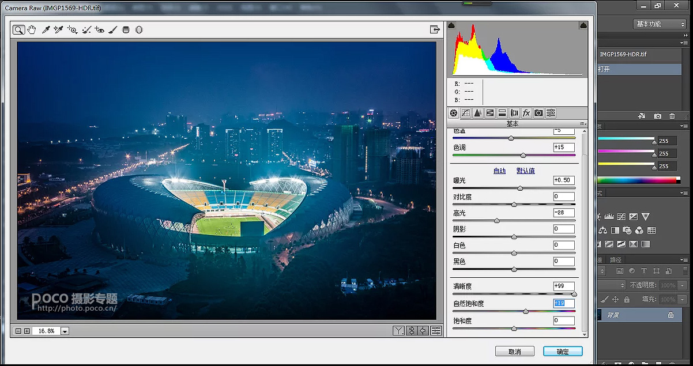
Task: Switch to Lens Corrections panel tab
Action: [x=514, y=113]
